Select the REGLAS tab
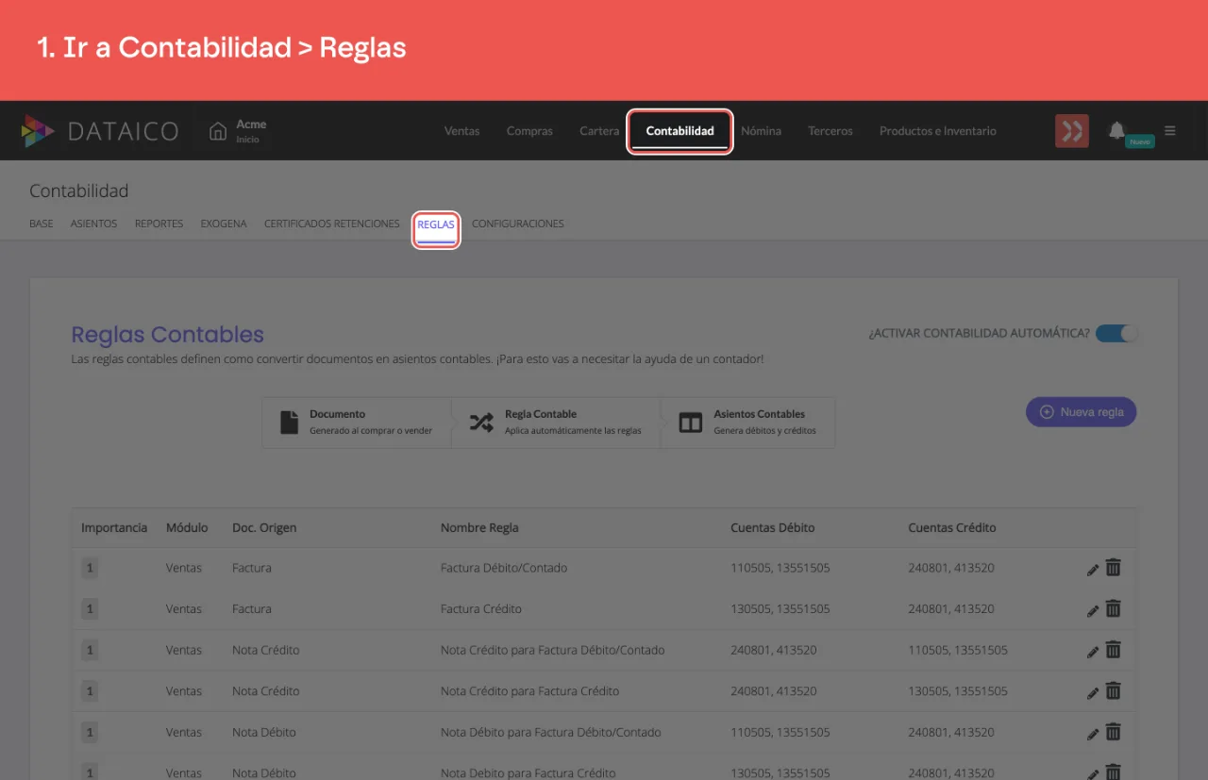Viewport: 1208px width, 780px height. point(436,226)
